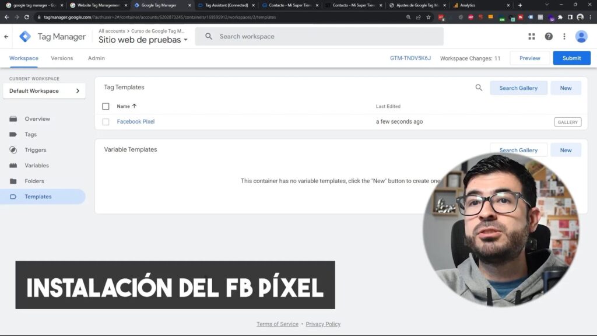Viewport: 597px width, 336px height.
Task: Expand the Default Workspace selector
Action: (44, 91)
